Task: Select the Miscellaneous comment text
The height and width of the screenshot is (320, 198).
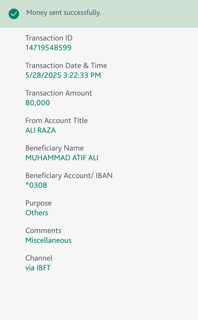Action: click(48, 240)
